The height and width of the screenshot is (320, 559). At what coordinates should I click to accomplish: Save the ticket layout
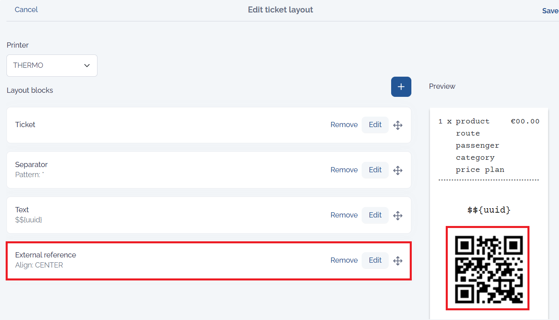point(550,11)
